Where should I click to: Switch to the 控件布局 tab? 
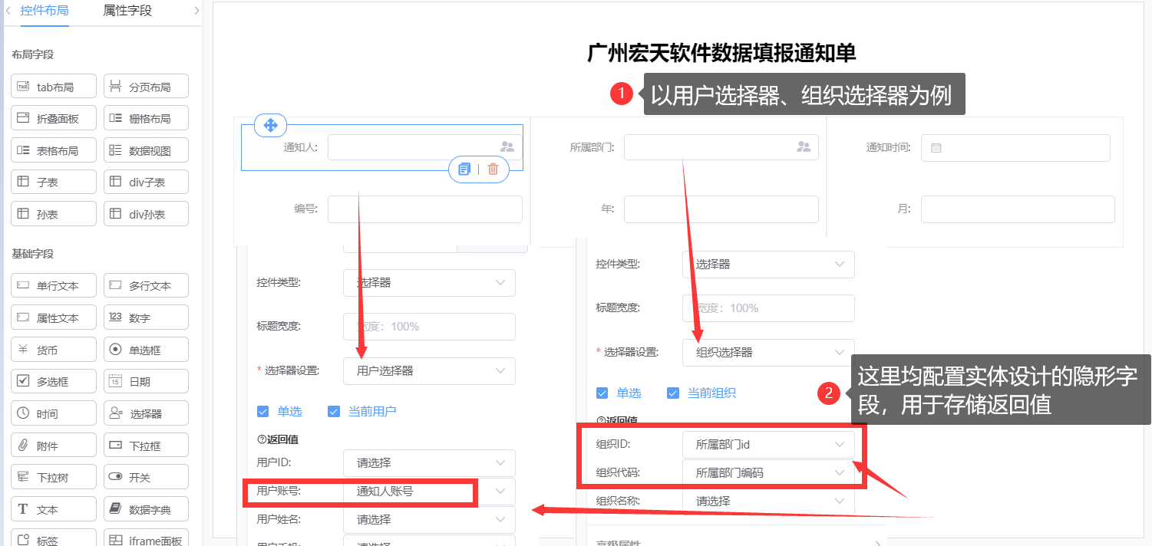(x=45, y=11)
